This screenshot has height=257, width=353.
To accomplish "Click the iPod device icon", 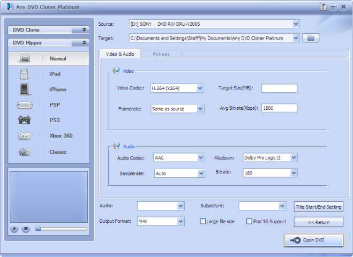I will point(24,74).
